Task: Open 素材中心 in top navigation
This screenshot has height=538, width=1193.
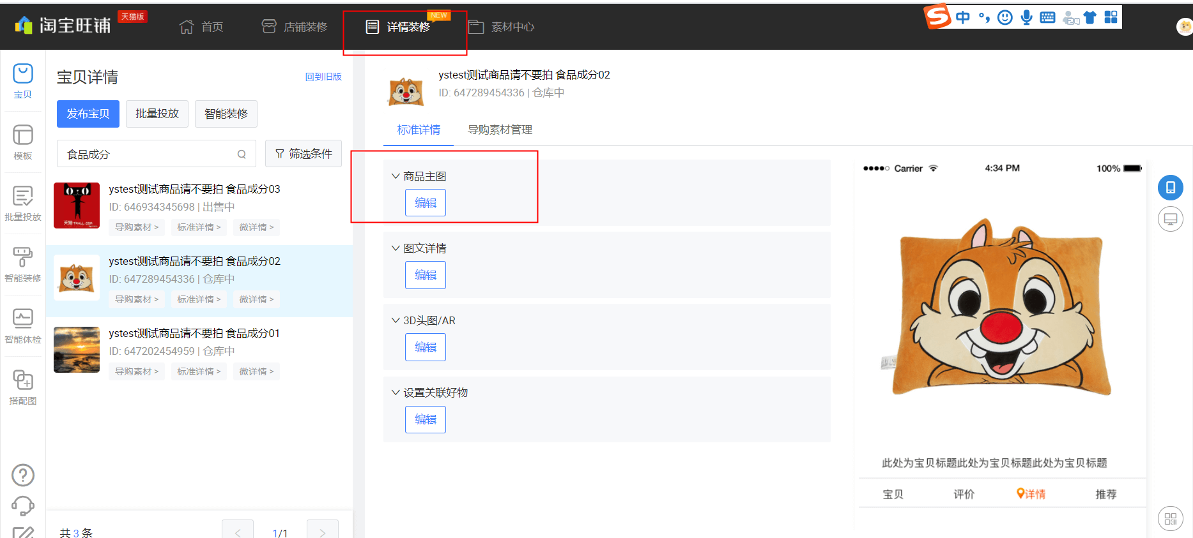Action: click(x=502, y=27)
